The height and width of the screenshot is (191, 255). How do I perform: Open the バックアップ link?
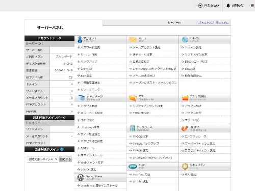[89, 62]
